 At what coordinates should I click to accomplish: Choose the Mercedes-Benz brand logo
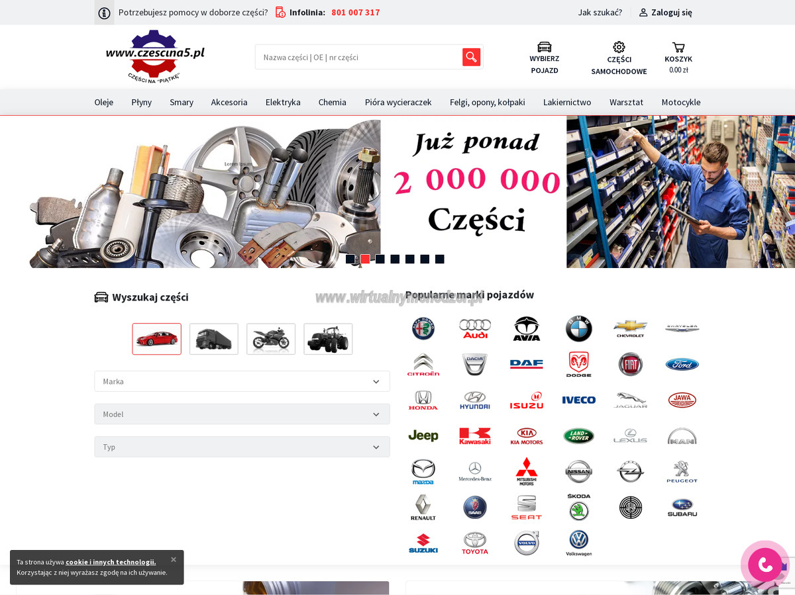point(475,471)
